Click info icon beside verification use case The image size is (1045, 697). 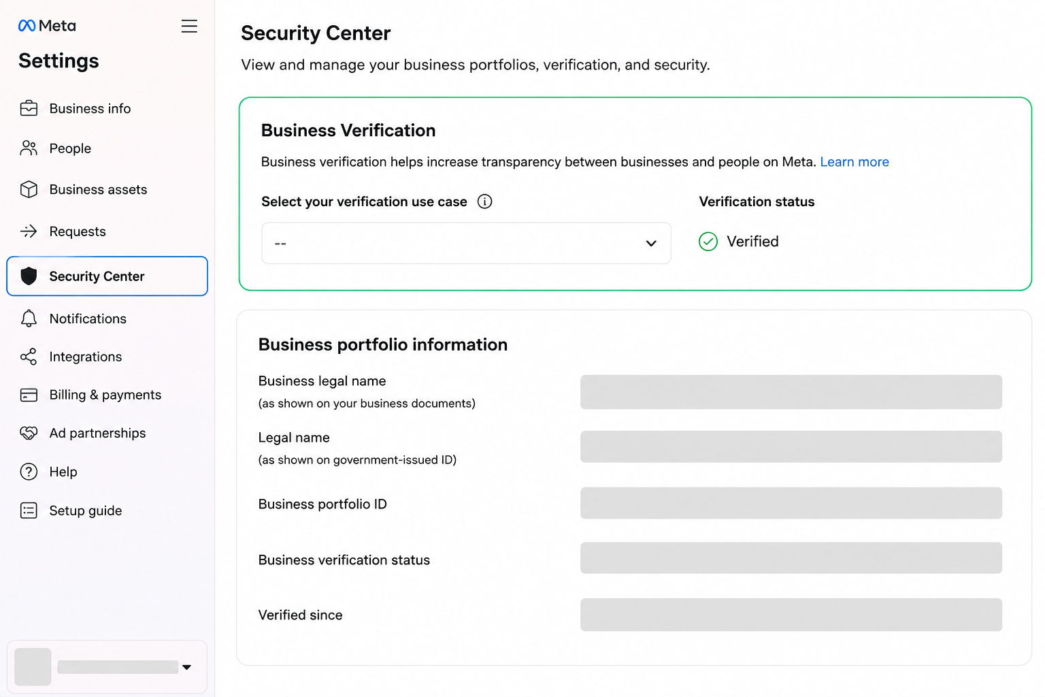pos(484,201)
